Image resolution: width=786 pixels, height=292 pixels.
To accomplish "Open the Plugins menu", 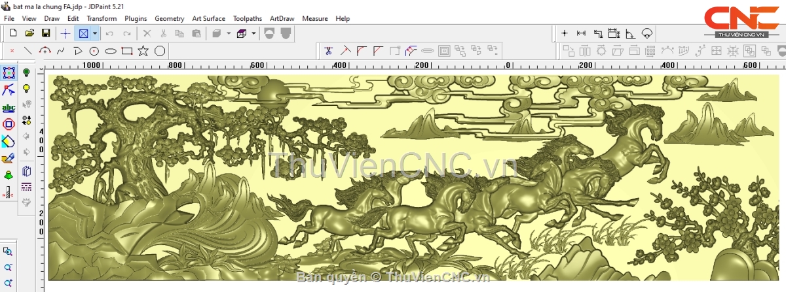I will click(136, 19).
